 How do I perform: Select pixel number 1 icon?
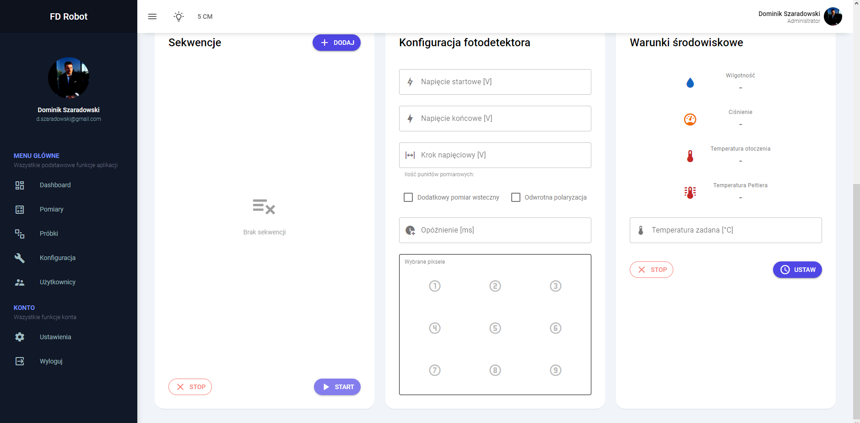tap(435, 286)
